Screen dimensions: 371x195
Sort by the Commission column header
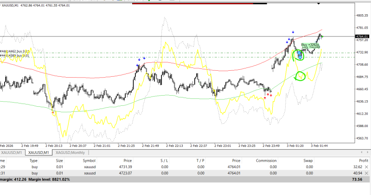tap(266, 160)
